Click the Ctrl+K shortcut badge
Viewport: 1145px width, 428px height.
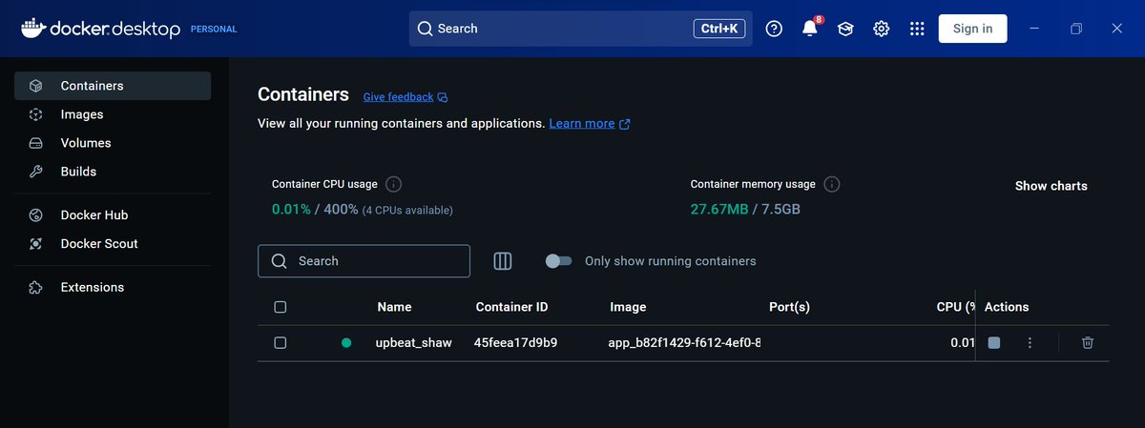tap(719, 29)
